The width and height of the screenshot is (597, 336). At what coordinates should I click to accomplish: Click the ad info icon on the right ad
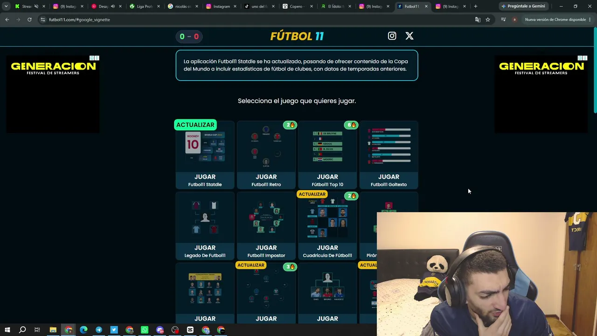click(x=580, y=58)
